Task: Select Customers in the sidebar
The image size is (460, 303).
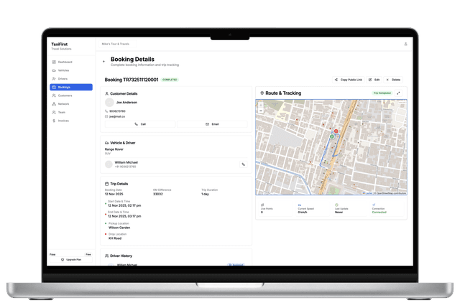Action: (x=65, y=95)
